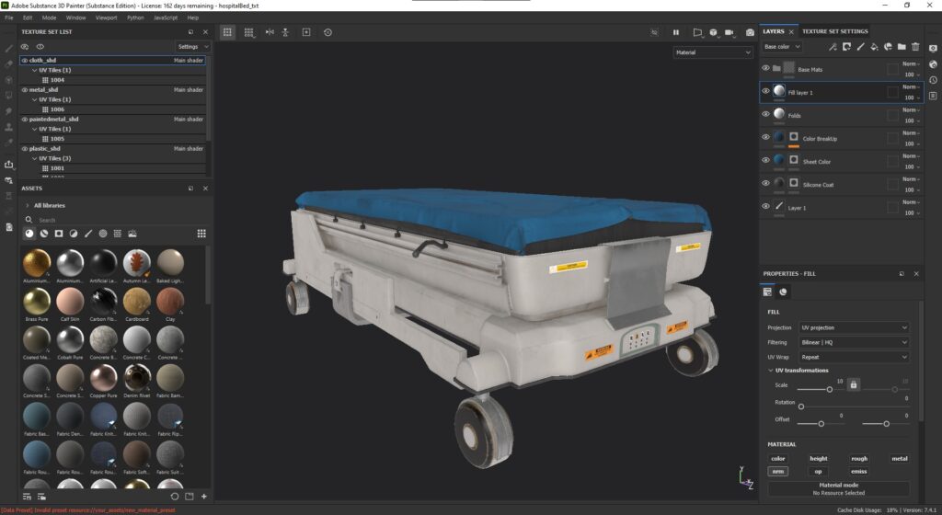The height and width of the screenshot is (515, 942).
Task: Toggle horizontal symmetry mirror icon
Action: pos(270,32)
